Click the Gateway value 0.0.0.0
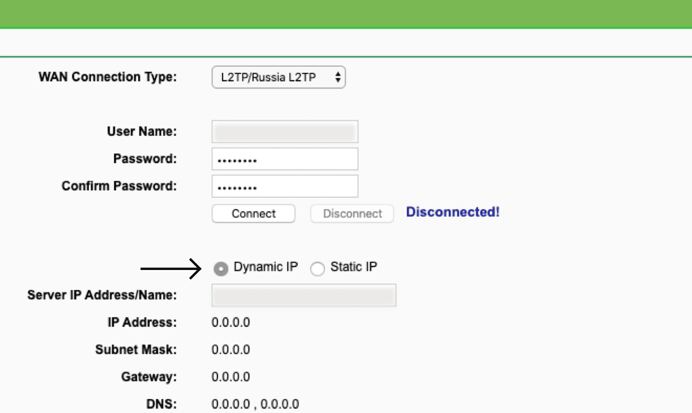 click(x=231, y=377)
